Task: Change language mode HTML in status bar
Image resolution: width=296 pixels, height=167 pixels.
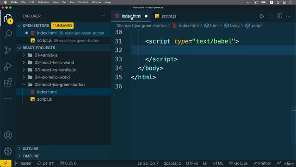Action: tap(218, 163)
